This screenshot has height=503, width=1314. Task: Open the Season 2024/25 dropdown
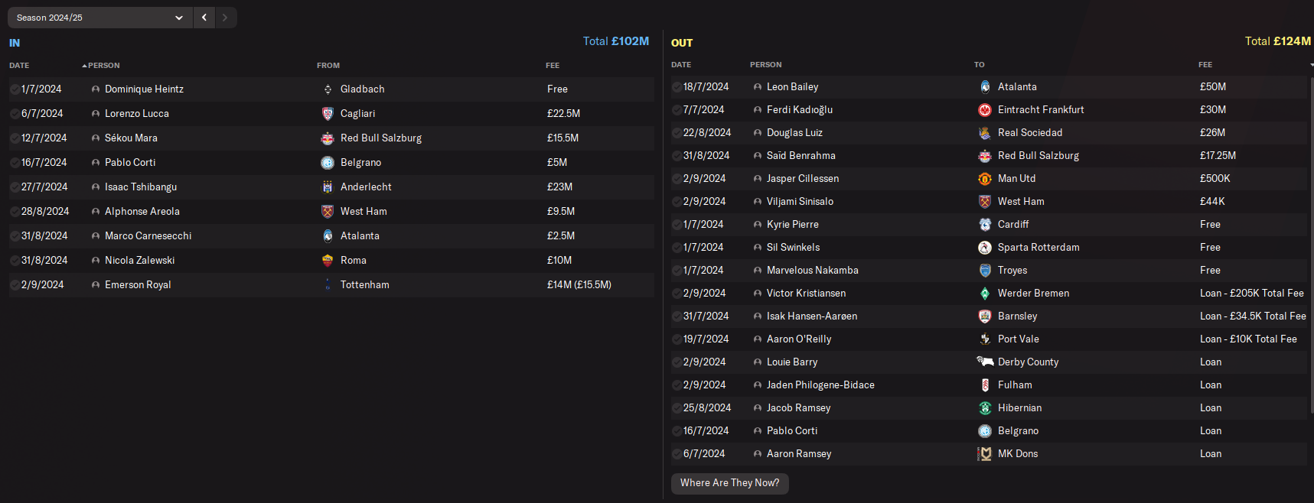click(99, 18)
